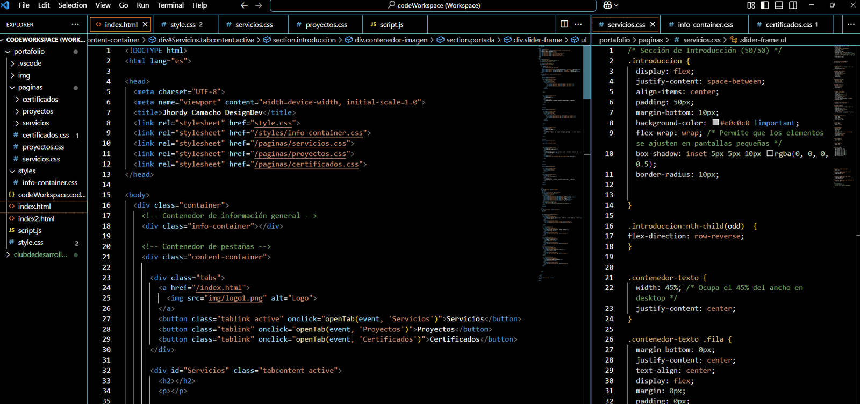
Task: Open more actions for right editor group
Action: [x=851, y=24]
